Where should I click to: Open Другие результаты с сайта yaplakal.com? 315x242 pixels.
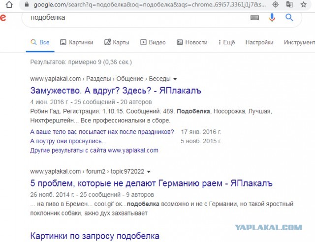[94, 151]
